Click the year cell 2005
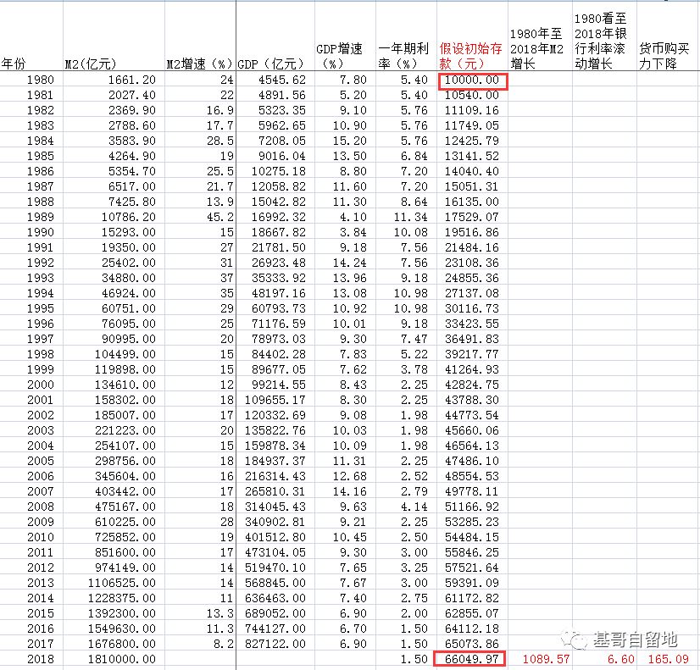Screen dimensions: 700x670 click(40, 462)
